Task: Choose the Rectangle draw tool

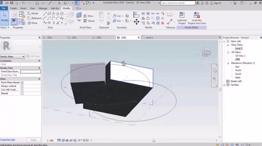Action: point(49,14)
